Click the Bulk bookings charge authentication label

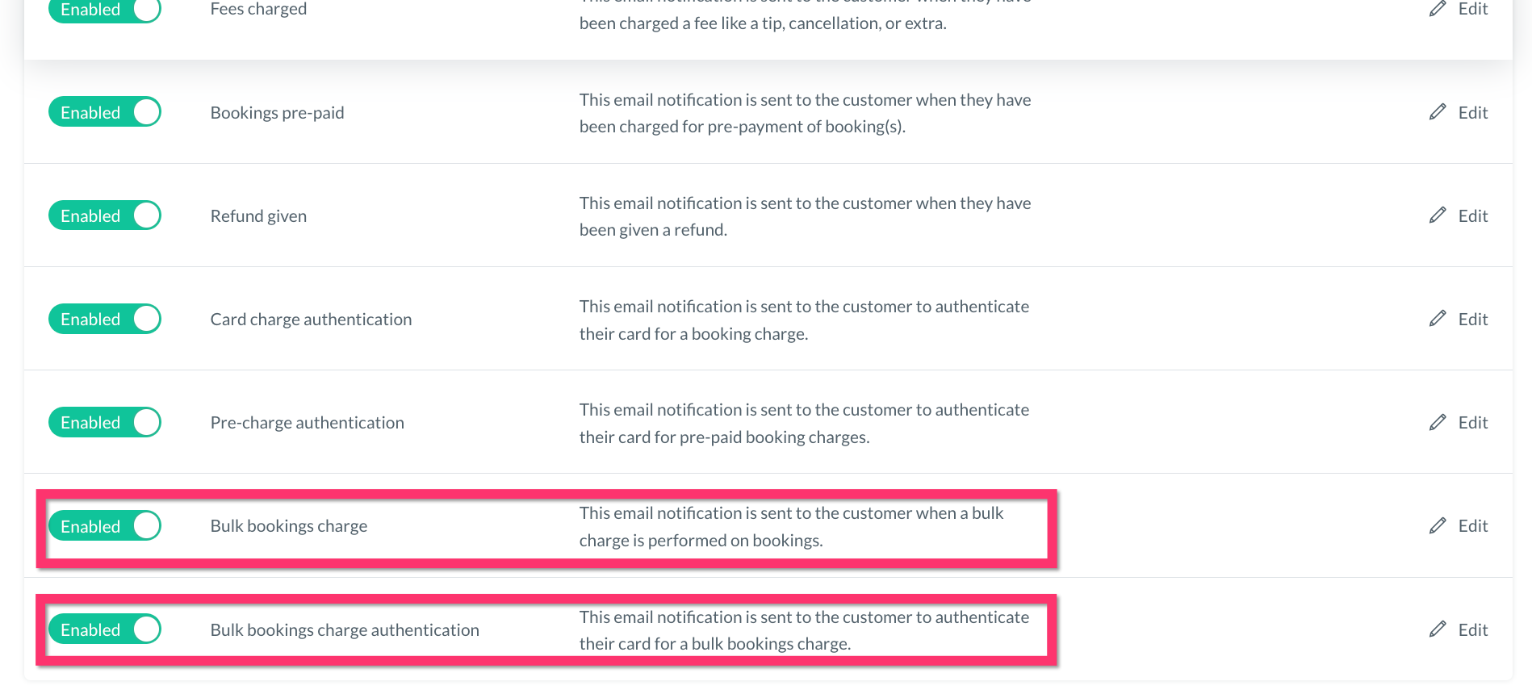pos(345,630)
